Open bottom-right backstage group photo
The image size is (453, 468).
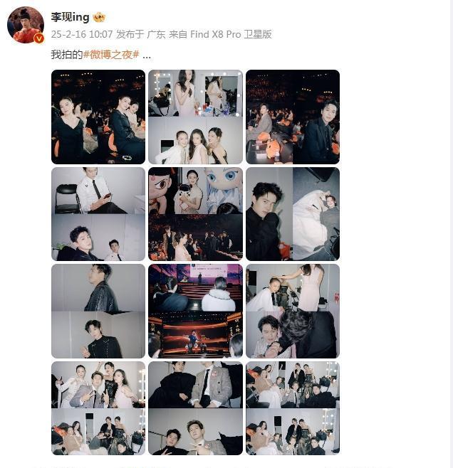[x=293, y=408]
